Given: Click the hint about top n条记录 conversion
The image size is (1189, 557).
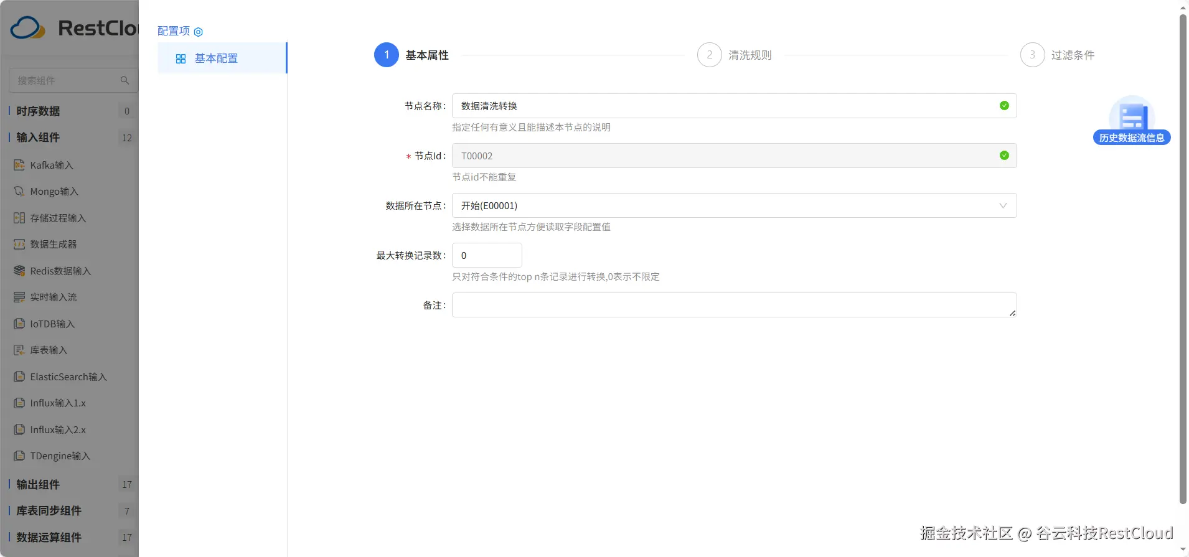Looking at the screenshot, I should point(556,276).
